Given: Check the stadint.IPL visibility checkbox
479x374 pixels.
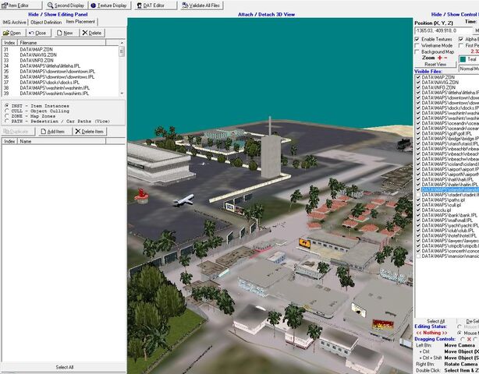Looking at the screenshot, I should click(418, 195).
